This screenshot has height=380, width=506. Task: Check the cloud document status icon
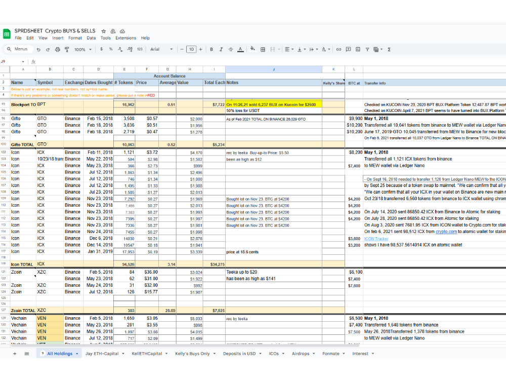click(122, 31)
